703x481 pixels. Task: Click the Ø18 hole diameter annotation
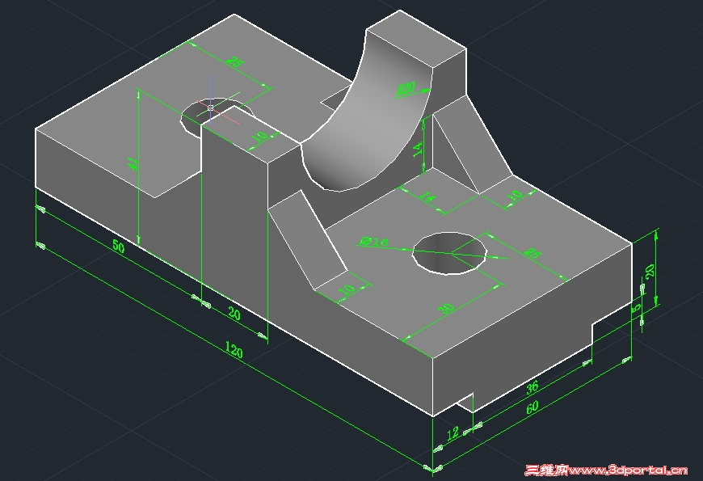(373, 240)
